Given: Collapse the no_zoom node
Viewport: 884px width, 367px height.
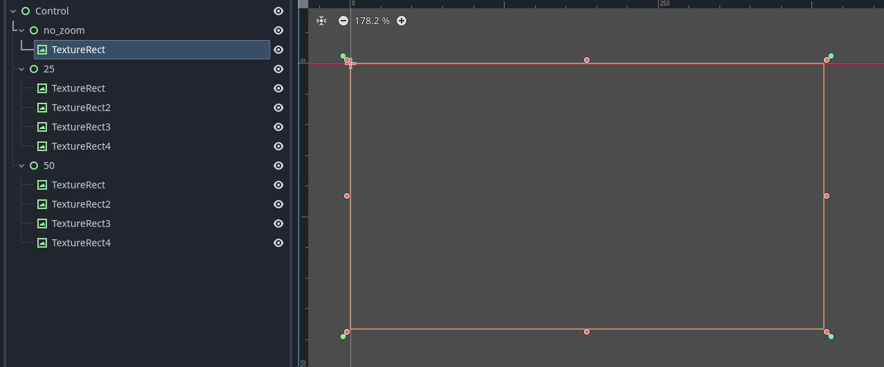Looking at the screenshot, I should coord(21,30).
